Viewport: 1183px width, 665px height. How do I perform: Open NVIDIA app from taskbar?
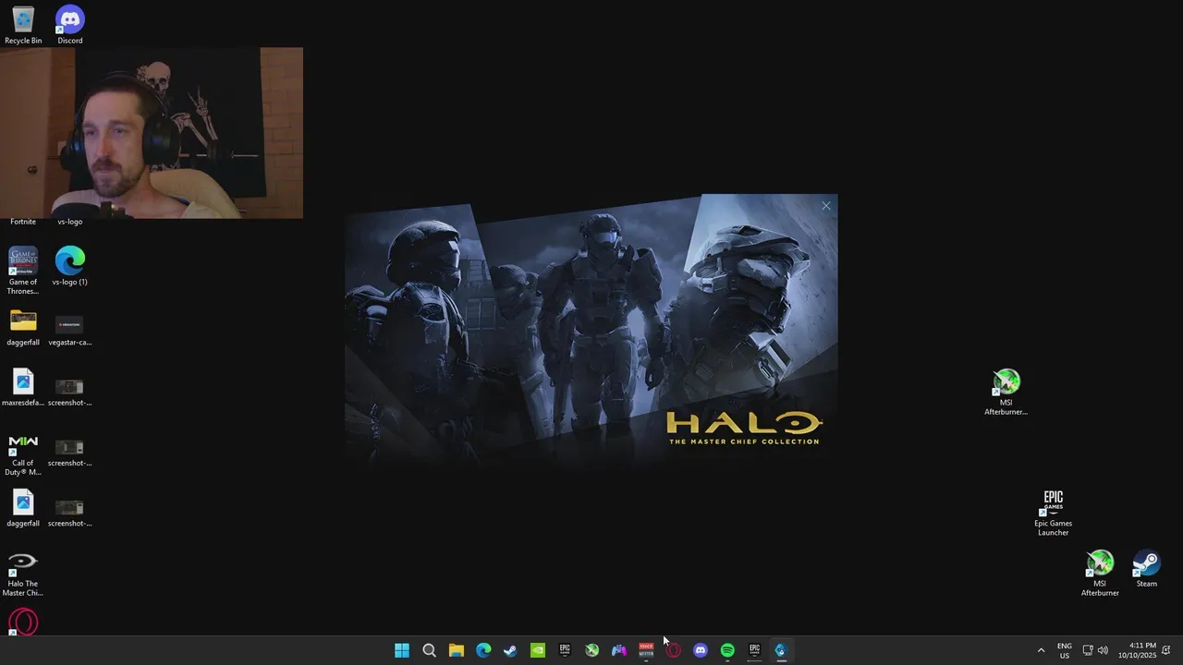coord(538,650)
